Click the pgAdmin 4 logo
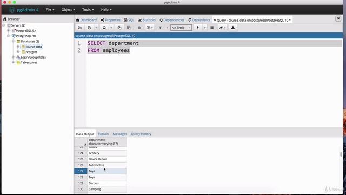Image resolution: width=346 pixels, height=195 pixels. [x=24, y=10]
